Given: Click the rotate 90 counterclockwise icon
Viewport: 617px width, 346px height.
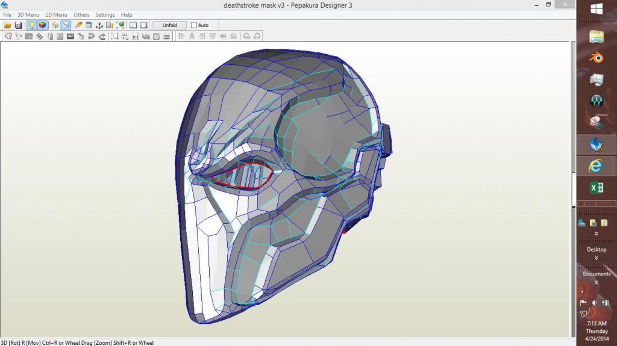Looking at the screenshot, I should point(246,36).
